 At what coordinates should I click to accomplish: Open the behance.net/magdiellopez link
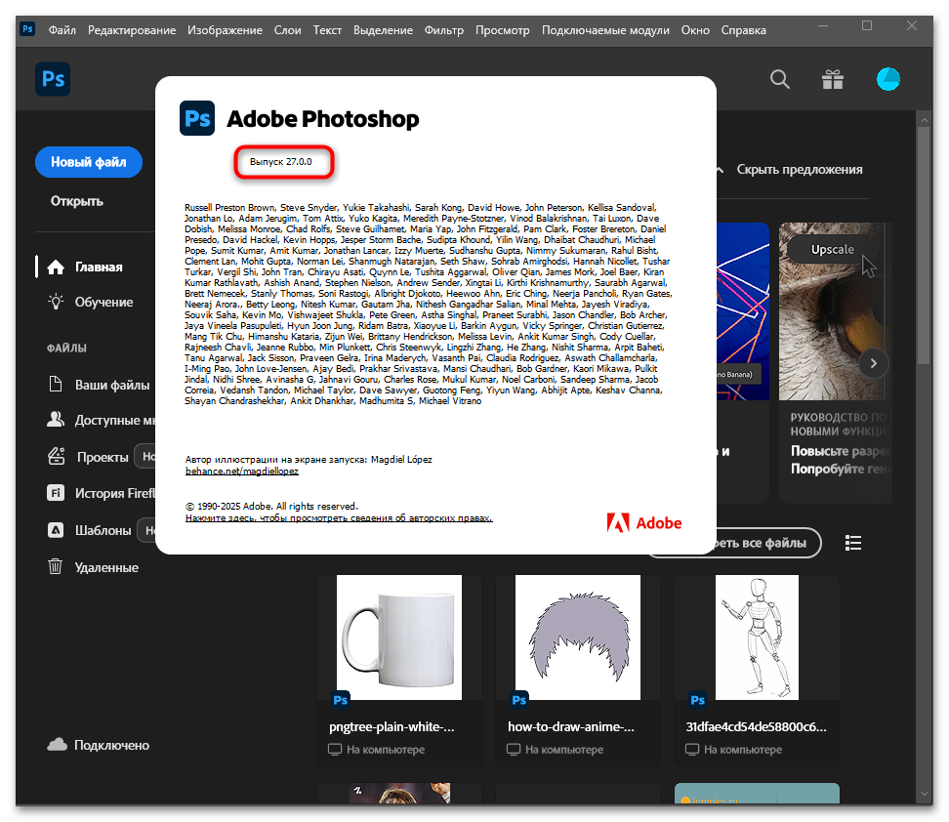click(x=242, y=471)
